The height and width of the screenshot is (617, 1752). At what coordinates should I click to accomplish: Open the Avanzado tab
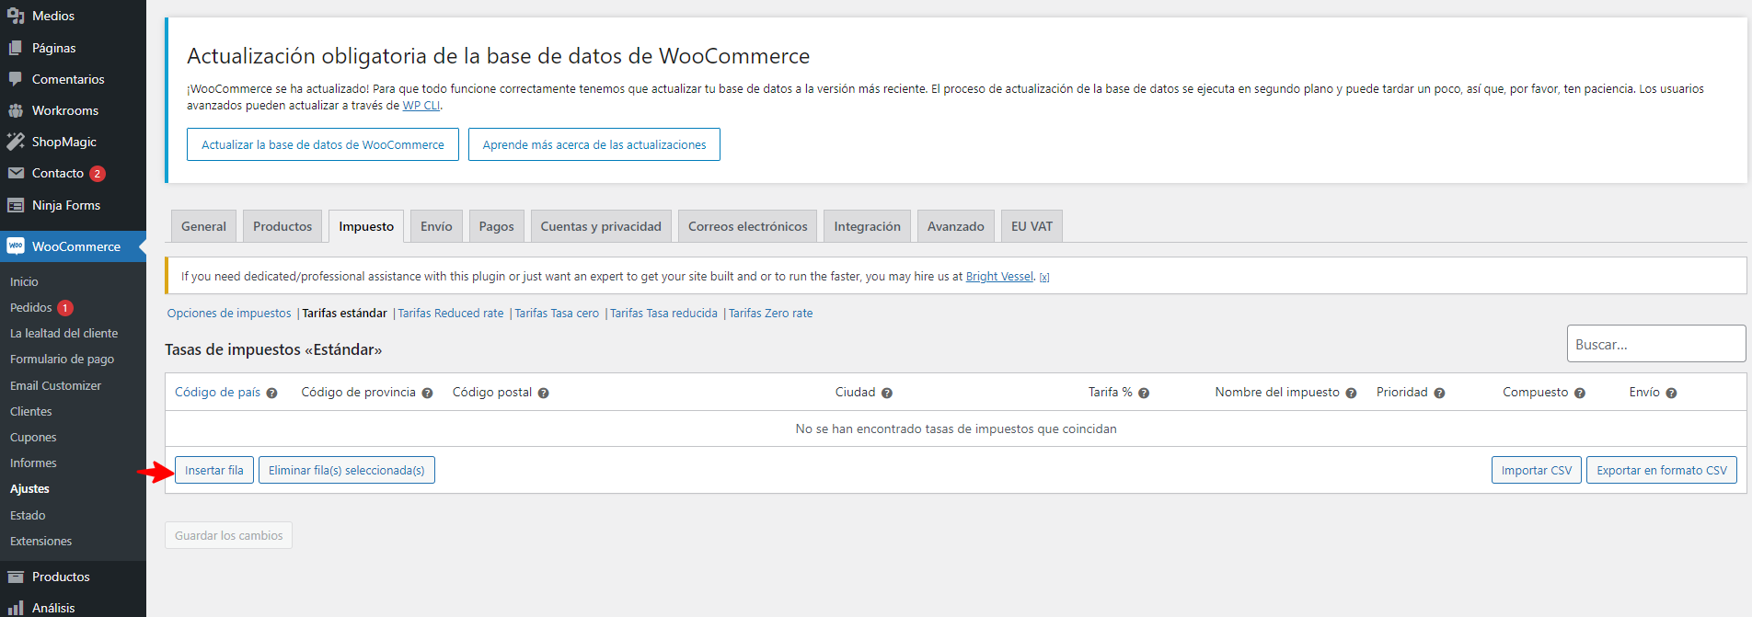(955, 226)
